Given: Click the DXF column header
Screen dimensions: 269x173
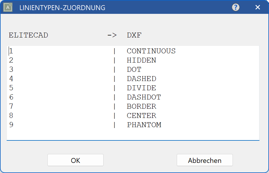Looking at the screenshot, I should click(x=134, y=35).
